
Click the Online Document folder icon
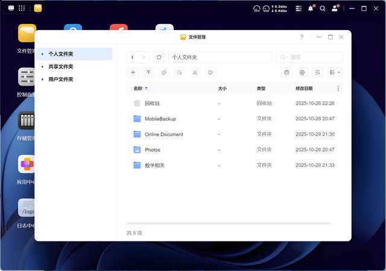[137, 134]
